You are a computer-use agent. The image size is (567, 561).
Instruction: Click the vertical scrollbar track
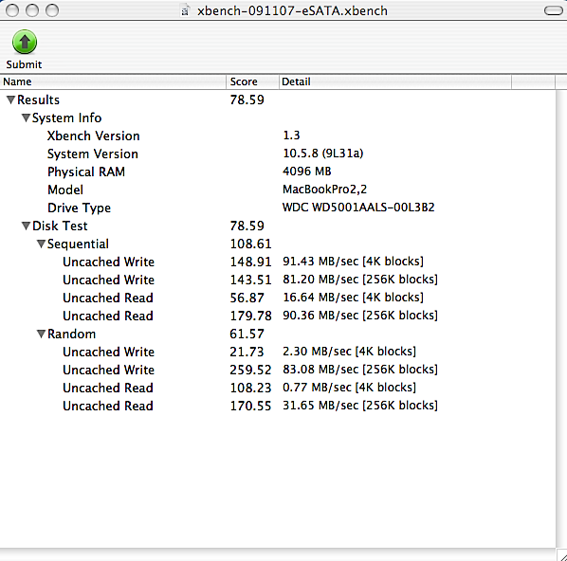(x=561, y=318)
